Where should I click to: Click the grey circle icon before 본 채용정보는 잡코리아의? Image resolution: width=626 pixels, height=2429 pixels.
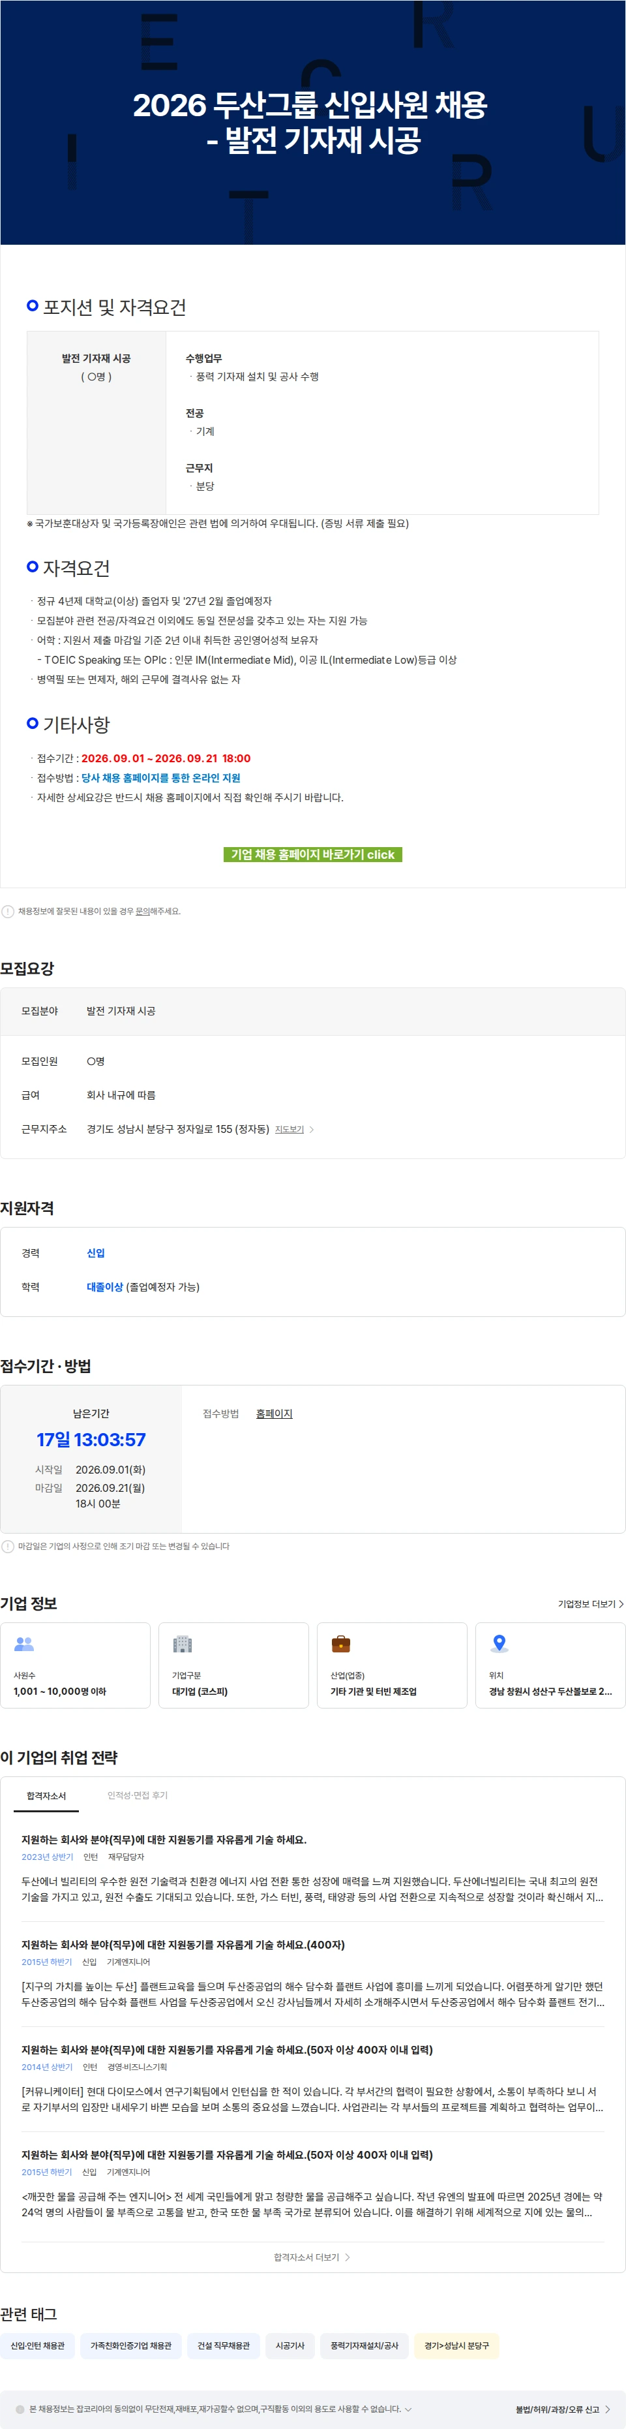(x=20, y=2409)
